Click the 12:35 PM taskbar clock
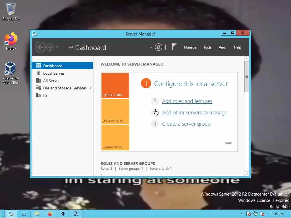This screenshot has height=218, width=291. (277, 214)
